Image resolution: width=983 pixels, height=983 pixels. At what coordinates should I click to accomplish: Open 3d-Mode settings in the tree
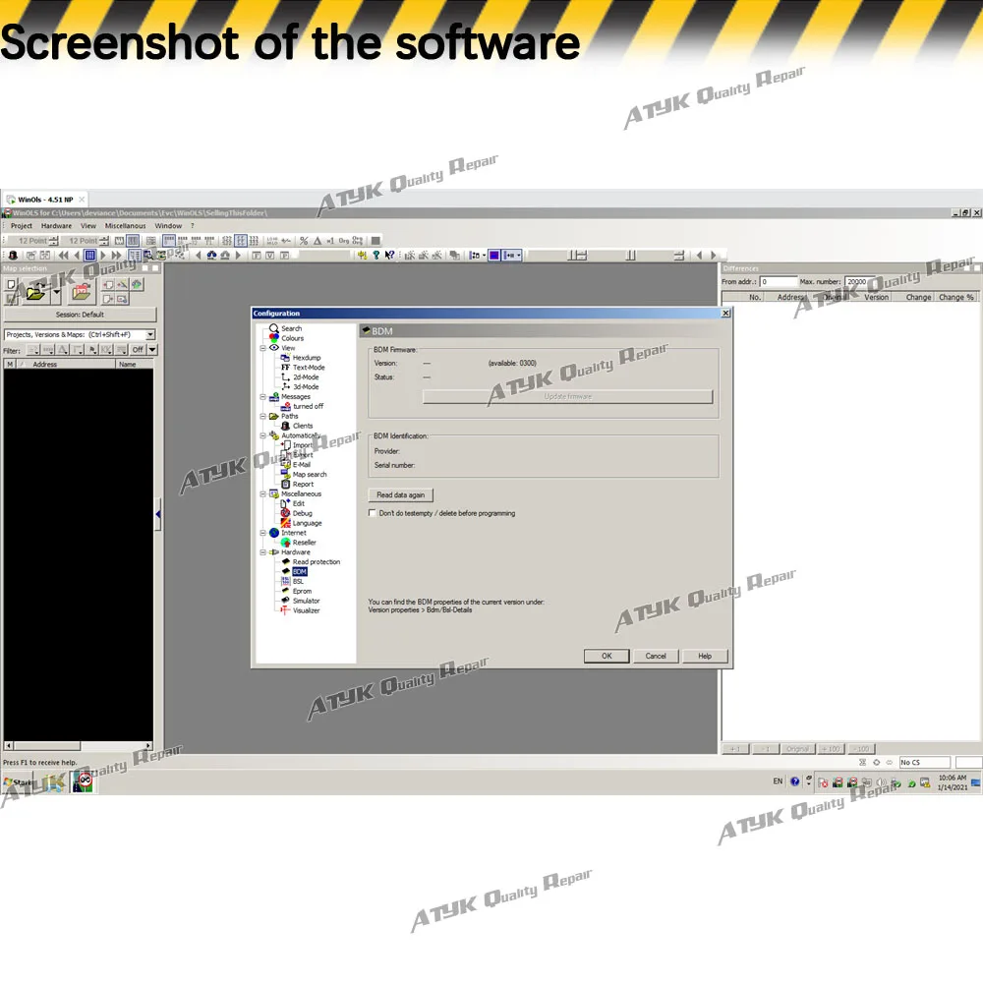[306, 386]
